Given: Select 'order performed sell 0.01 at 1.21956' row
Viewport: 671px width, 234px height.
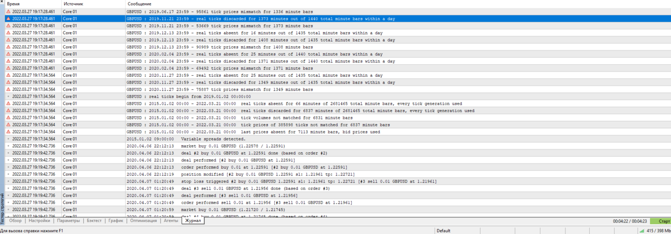Looking at the screenshot, I should pyautogui.click(x=266, y=202).
